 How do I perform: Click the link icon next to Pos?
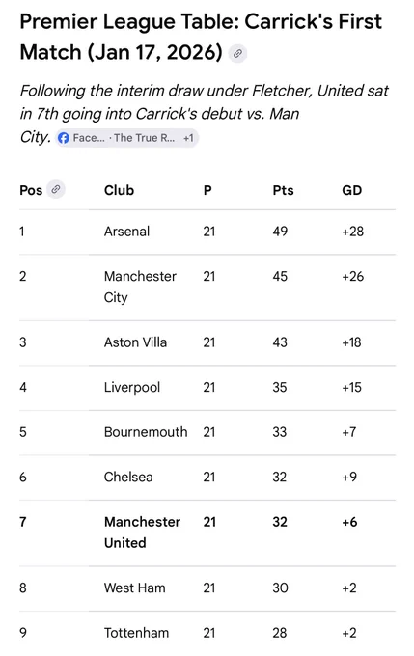point(56,189)
